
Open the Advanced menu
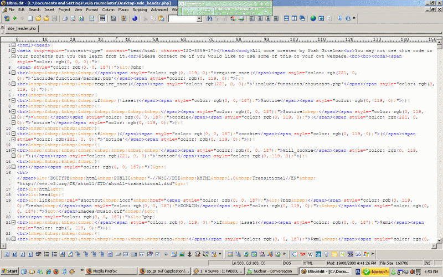click(159, 9)
